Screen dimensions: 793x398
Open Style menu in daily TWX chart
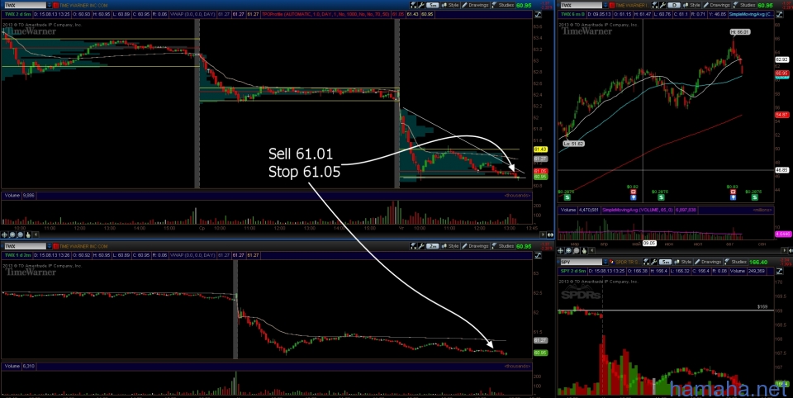692,5
